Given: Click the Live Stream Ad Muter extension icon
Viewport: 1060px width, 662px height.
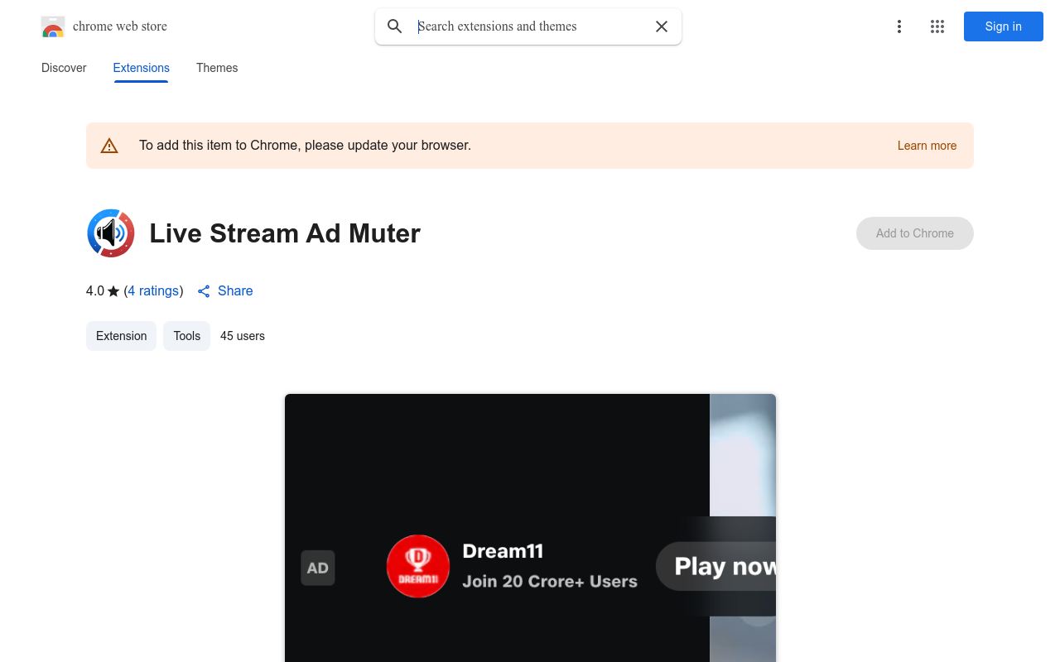Looking at the screenshot, I should 111,233.
